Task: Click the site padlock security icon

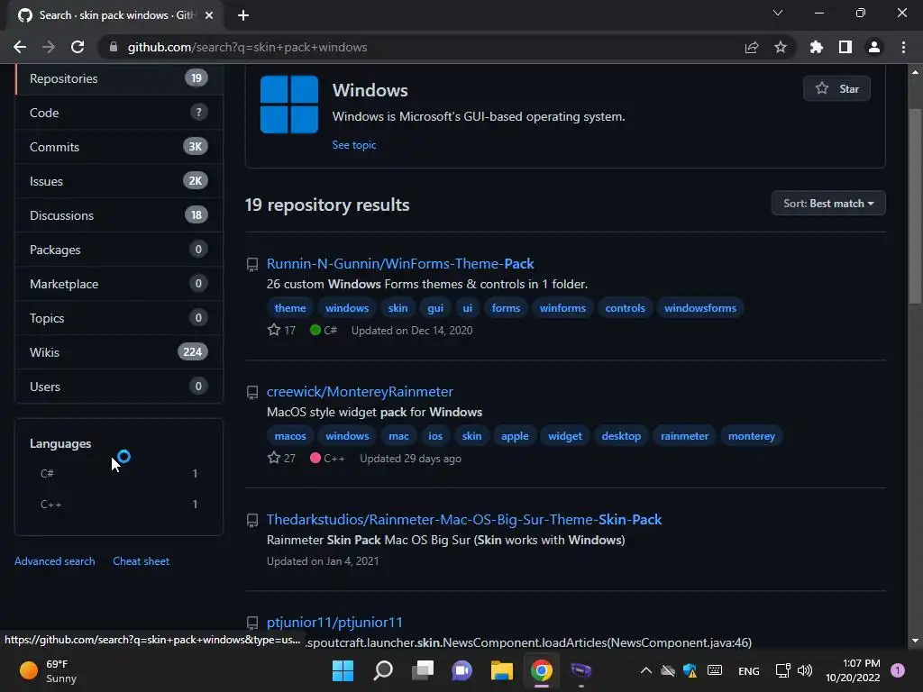Action: 114,47
